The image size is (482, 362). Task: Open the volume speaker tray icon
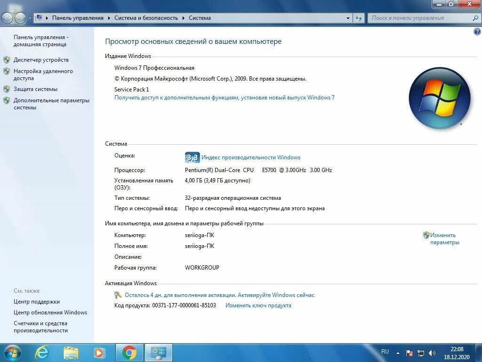pyautogui.click(x=432, y=353)
